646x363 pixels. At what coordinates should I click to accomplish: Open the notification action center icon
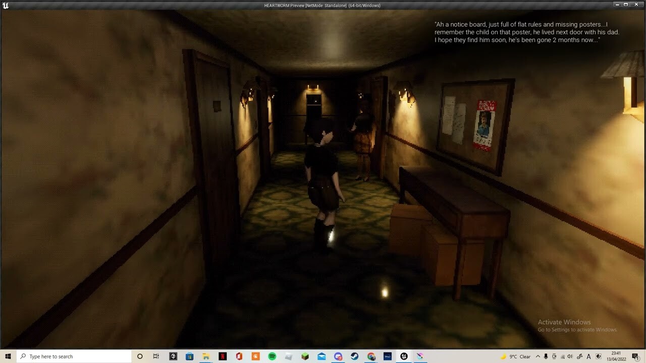point(635,356)
